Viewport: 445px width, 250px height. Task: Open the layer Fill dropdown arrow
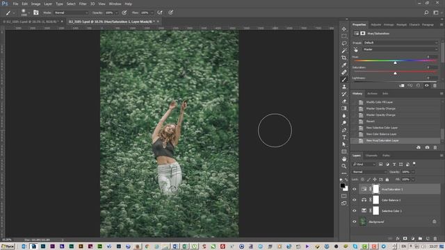click(413, 179)
